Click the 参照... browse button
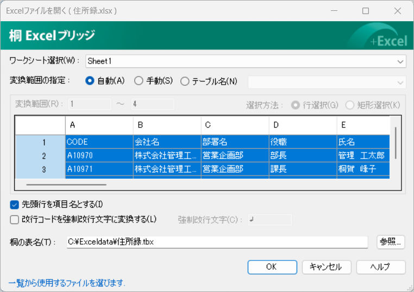Image resolution: width=414 pixels, height=292 pixels. coord(391,242)
